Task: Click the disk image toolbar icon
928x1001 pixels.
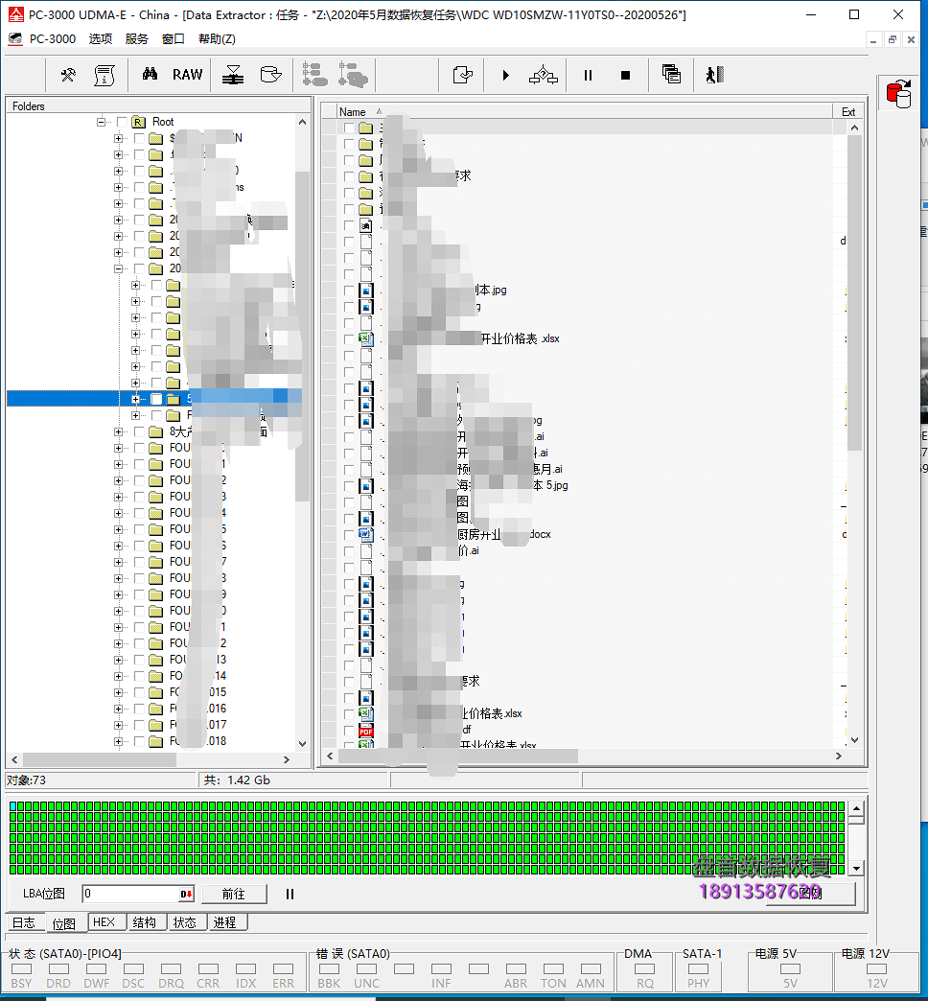Action: point(271,75)
